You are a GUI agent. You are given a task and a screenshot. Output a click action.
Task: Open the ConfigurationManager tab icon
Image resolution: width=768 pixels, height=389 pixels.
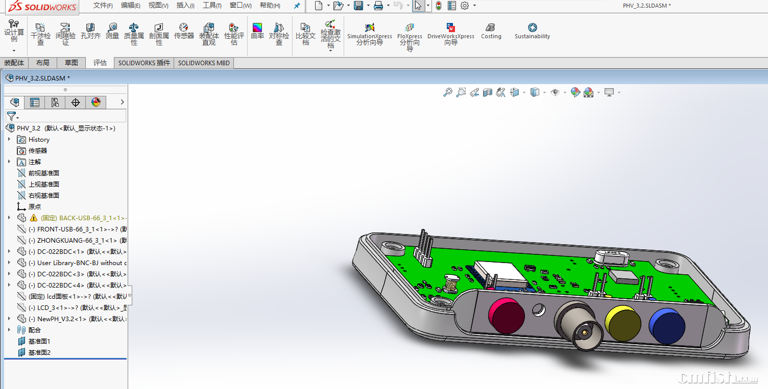pyautogui.click(x=55, y=102)
